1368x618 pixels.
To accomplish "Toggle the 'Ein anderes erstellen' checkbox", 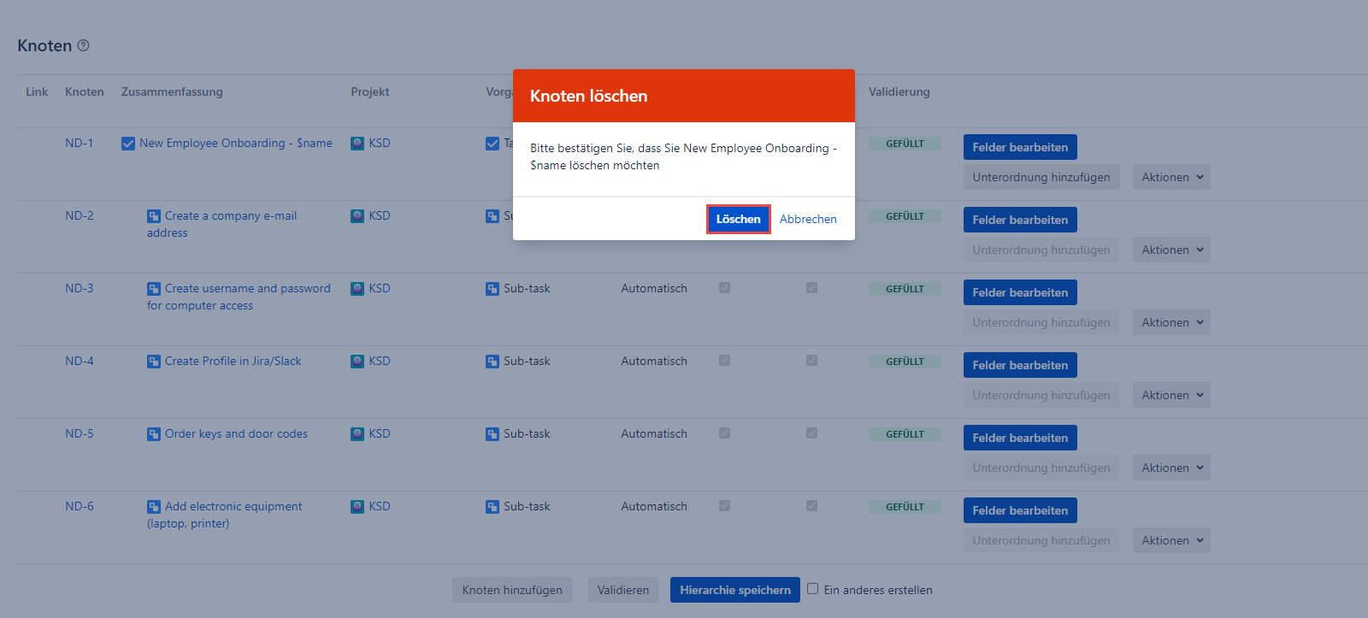I will coord(813,589).
